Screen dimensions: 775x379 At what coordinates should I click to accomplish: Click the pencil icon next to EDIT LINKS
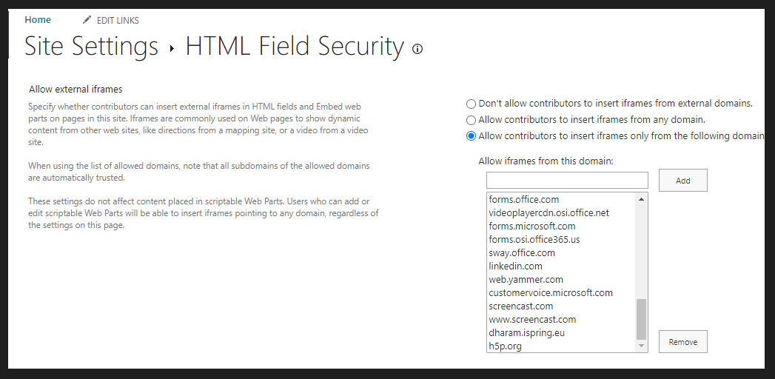point(87,20)
